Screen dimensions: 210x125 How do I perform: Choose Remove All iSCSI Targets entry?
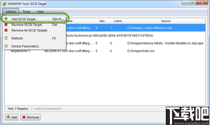click(x=34, y=30)
